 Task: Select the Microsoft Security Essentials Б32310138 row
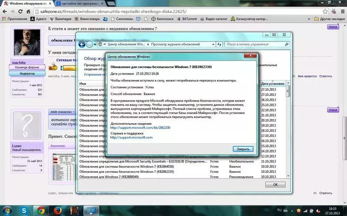[x=182, y=161]
